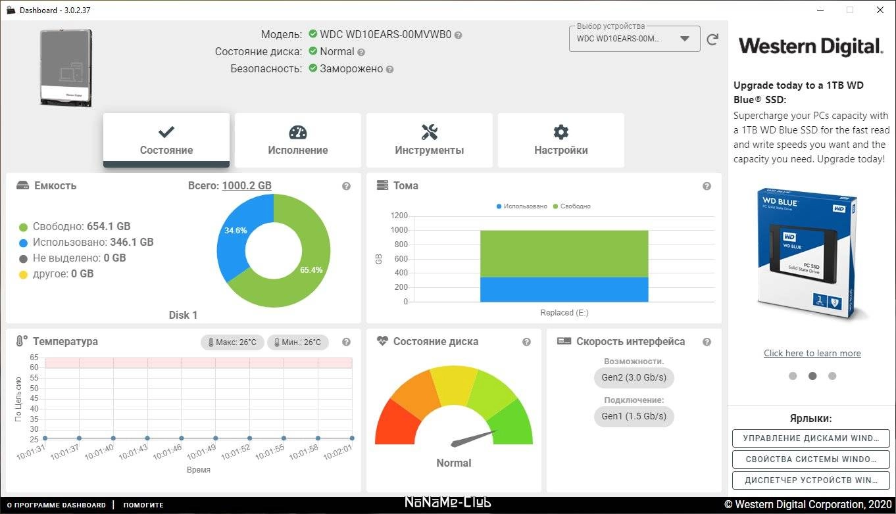
Task: Click the disk health gauge needle
Action: coord(474,438)
